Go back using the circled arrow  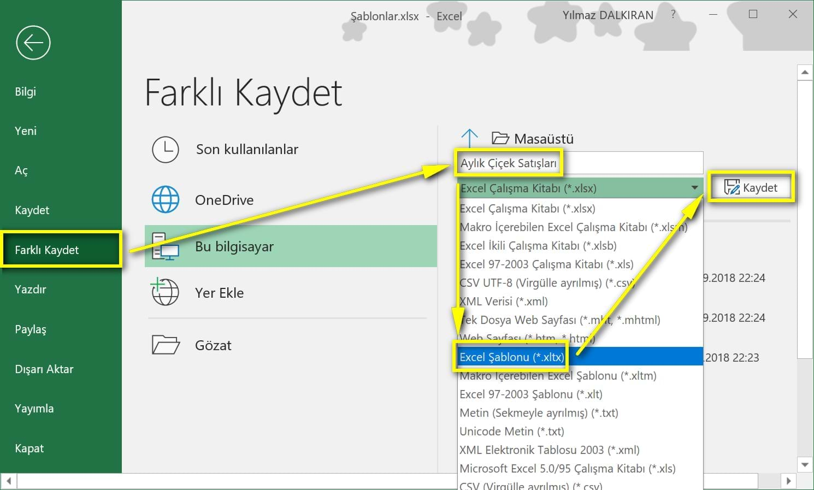tap(33, 43)
